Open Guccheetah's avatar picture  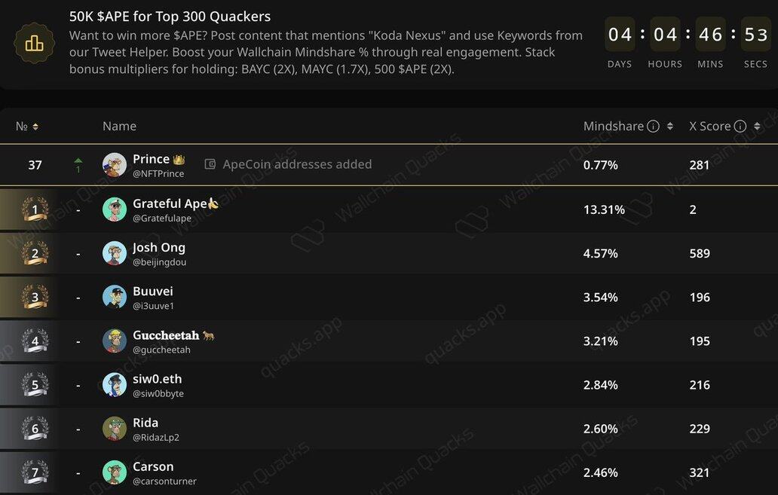[x=115, y=341]
